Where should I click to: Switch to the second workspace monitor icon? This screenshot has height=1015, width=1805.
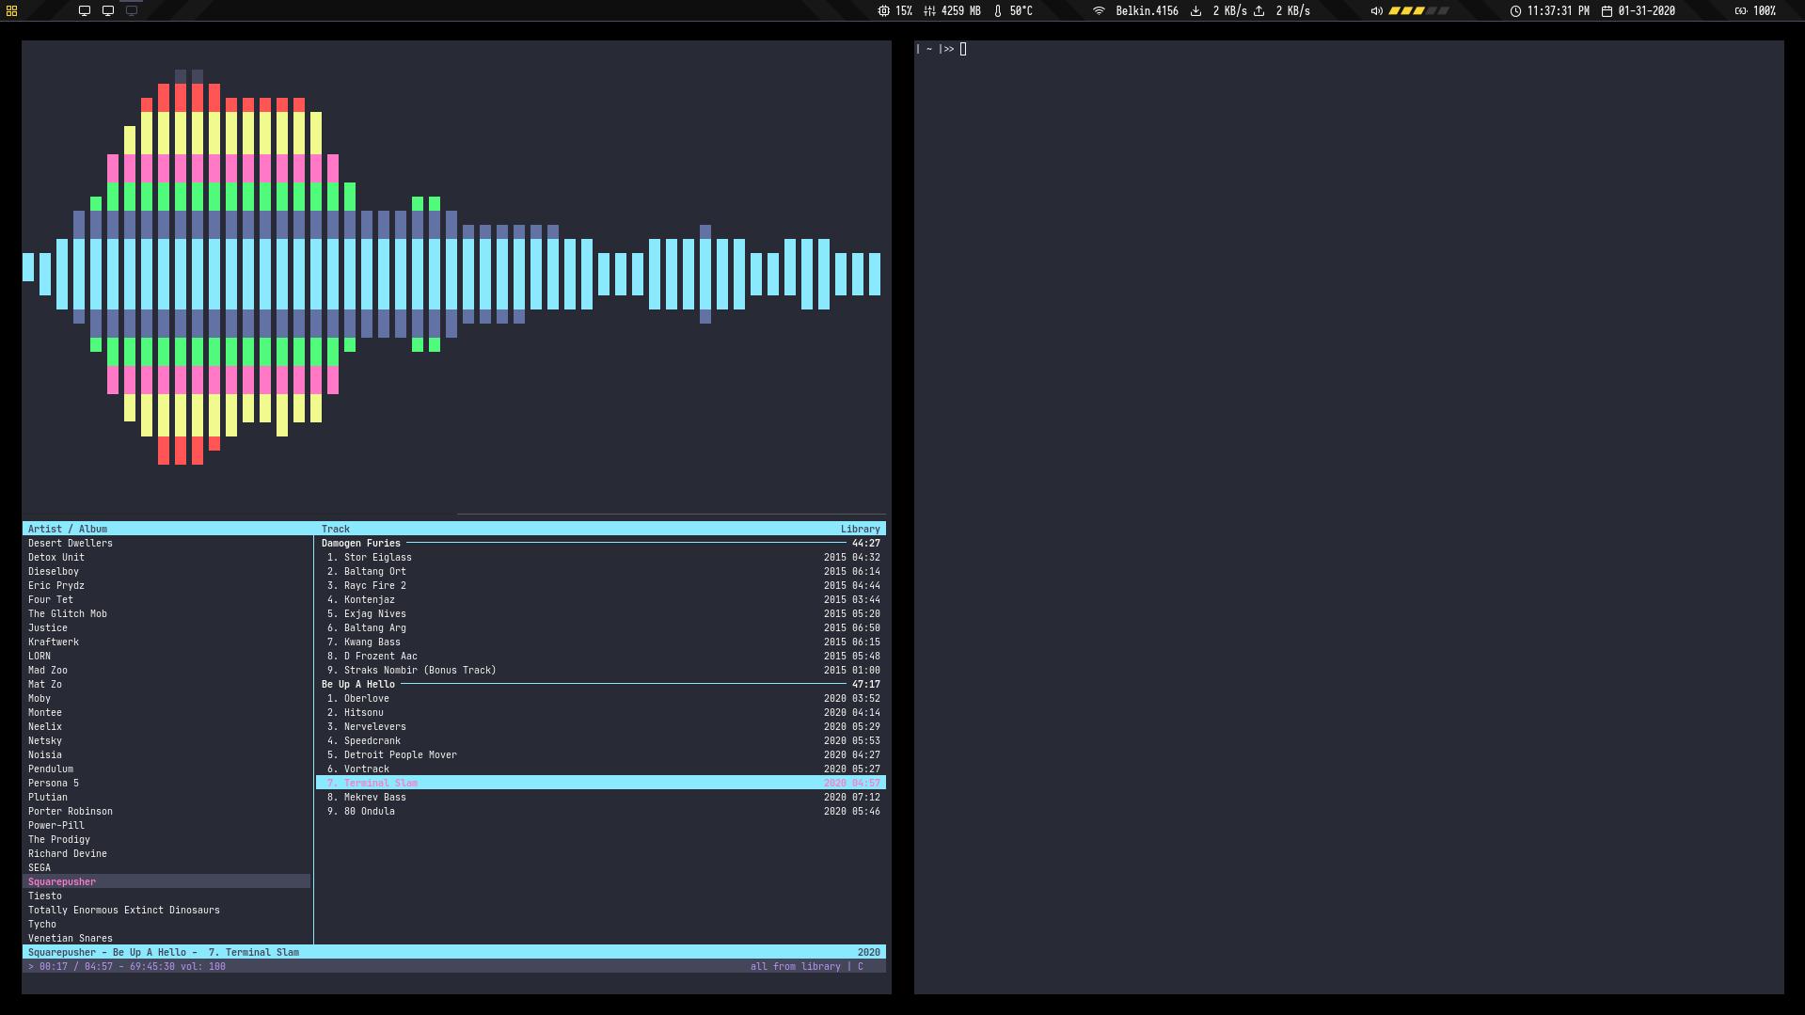click(x=108, y=11)
